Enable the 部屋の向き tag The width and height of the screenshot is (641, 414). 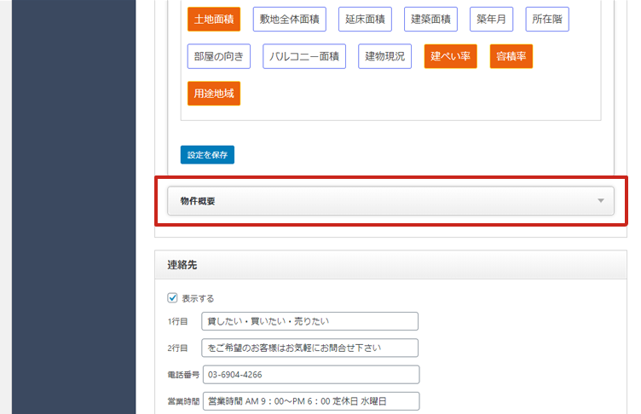coord(219,56)
